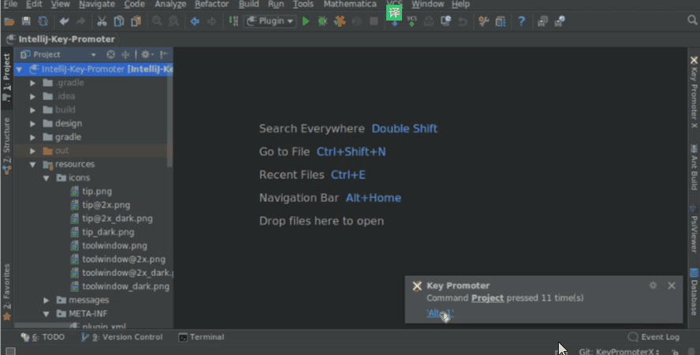Click the Forward navigation arrow
Image resolution: width=700 pixels, height=355 pixels.
pyautogui.click(x=211, y=21)
